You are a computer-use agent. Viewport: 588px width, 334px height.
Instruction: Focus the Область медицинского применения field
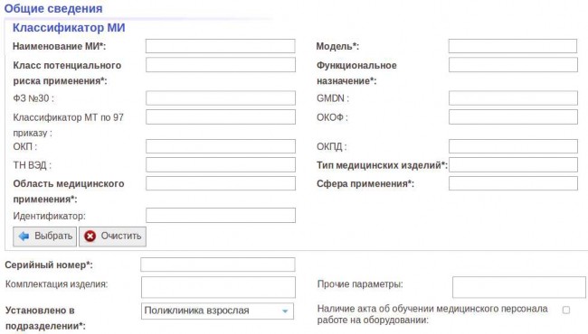click(221, 183)
